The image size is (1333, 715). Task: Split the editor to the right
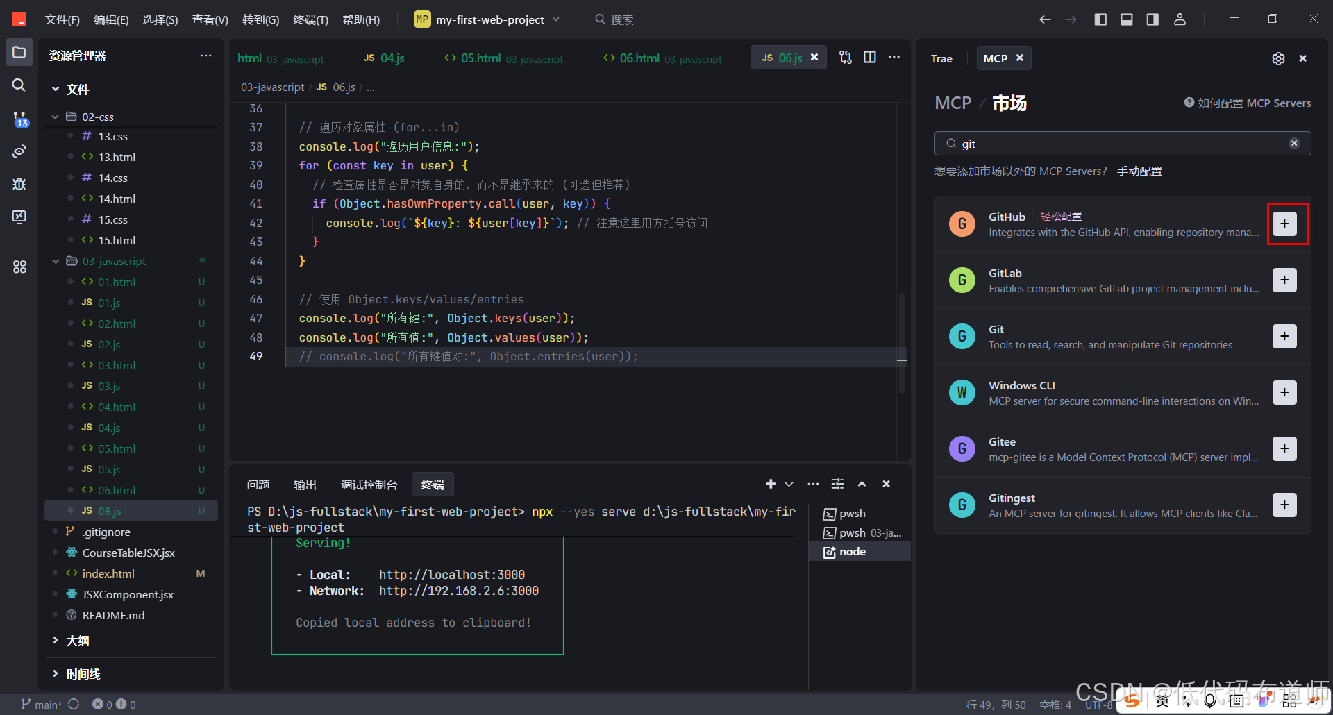869,58
